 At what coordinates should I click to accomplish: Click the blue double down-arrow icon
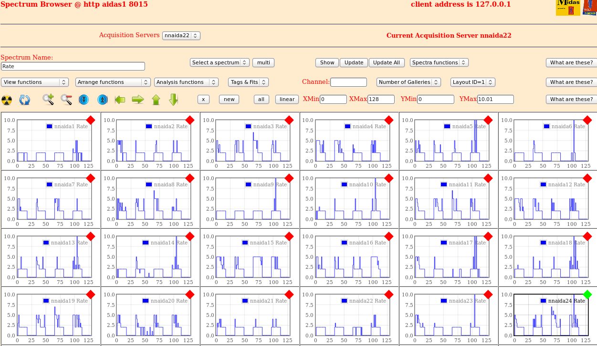click(x=84, y=99)
